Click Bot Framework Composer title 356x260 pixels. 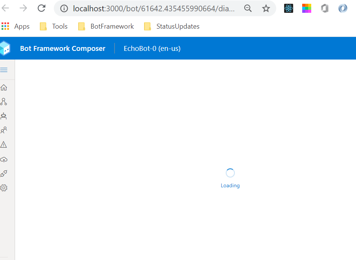tap(63, 48)
